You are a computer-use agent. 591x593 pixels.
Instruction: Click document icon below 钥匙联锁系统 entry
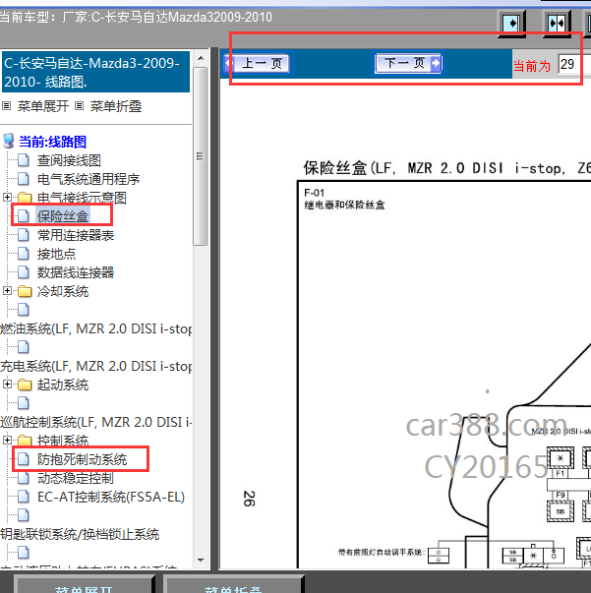click(24, 552)
